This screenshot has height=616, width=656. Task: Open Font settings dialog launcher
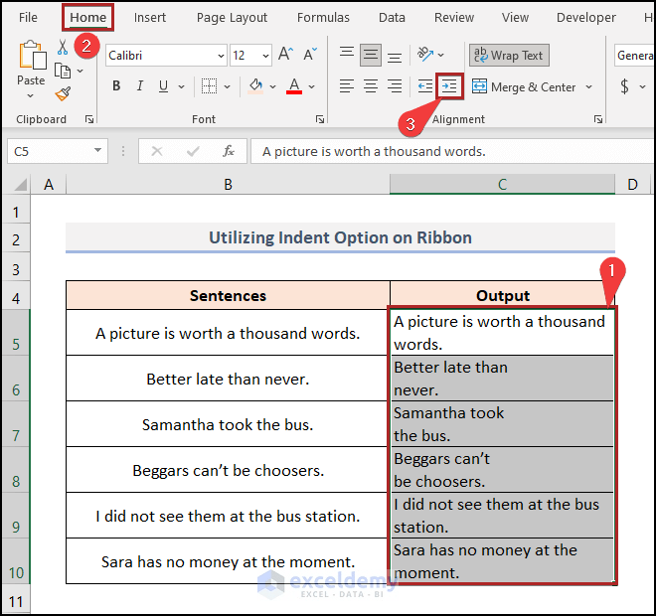320,119
